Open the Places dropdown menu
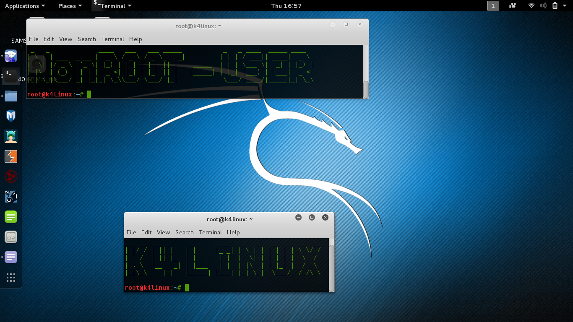 (x=70, y=6)
